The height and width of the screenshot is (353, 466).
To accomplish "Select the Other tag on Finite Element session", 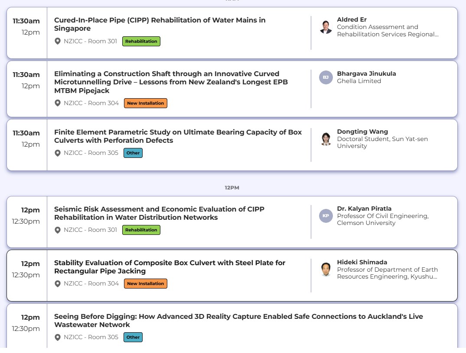I will [133, 153].
